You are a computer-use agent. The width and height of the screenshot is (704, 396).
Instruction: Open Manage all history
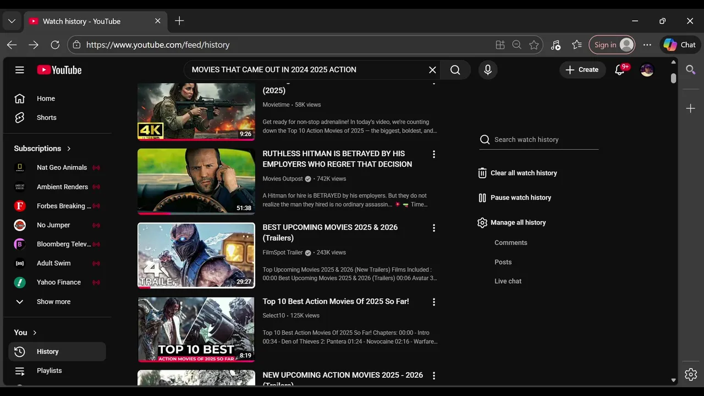click(512, 222)
